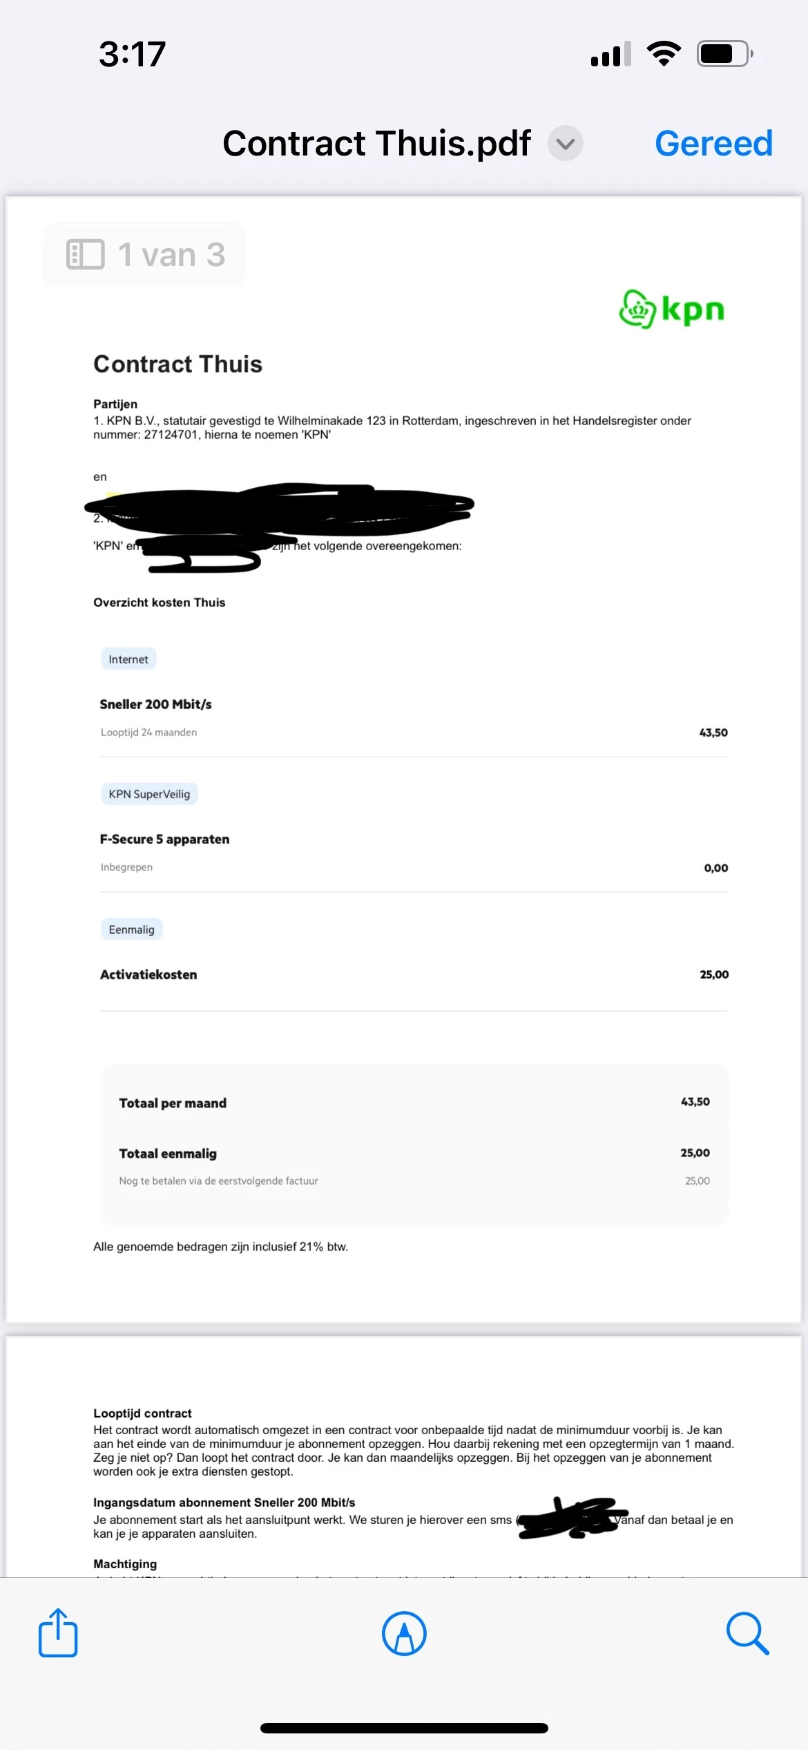Click the Eenmalig tag label
This screenshot has height=1750, width=808.
point(132,929)
